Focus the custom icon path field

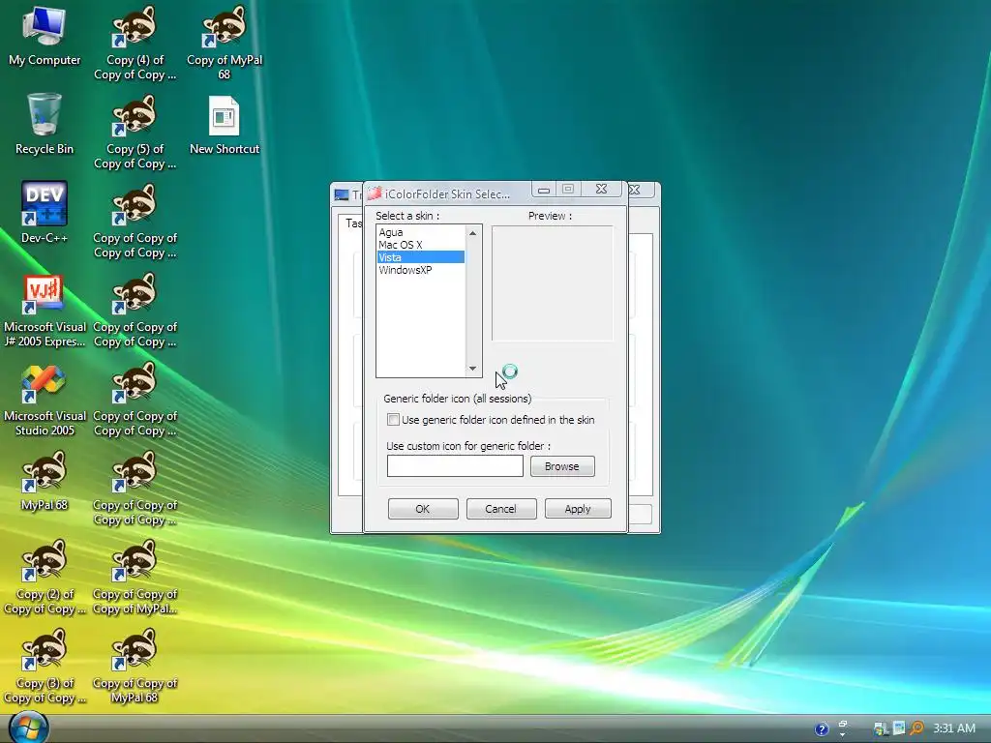pos(455,466)
